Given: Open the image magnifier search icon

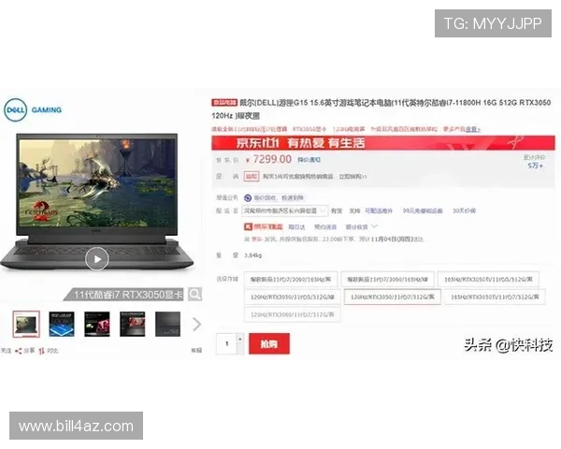Looking at the screenshot, I should [x=195, y=295].
